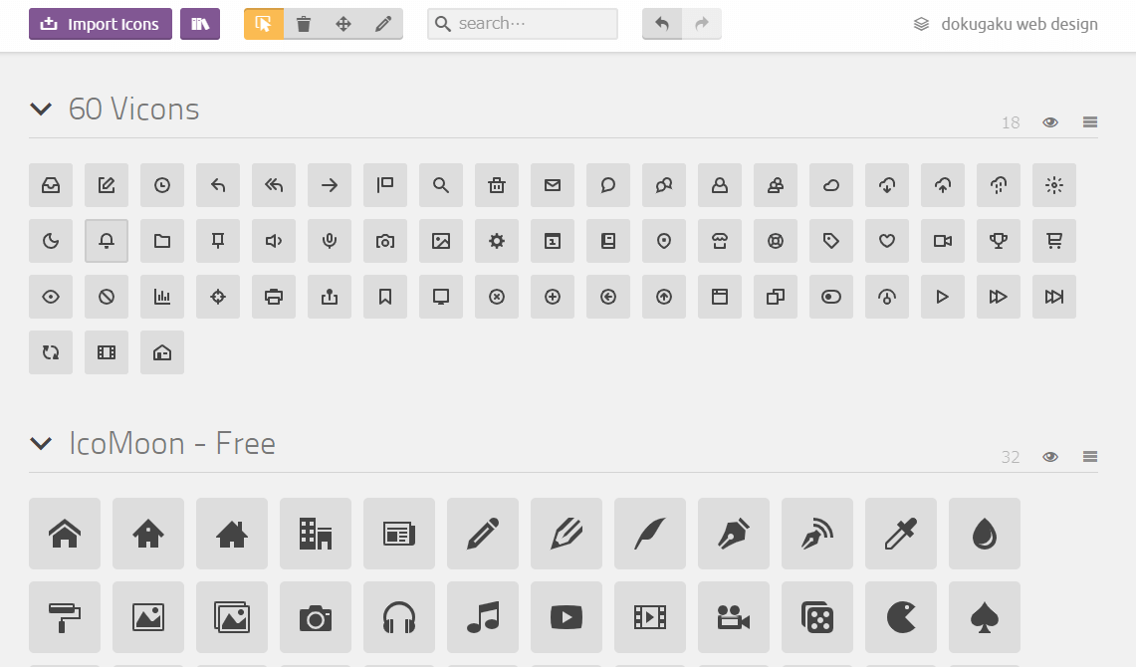Image resolution: width=1136 pixels, height=667 pixels.
Task: Pick the crescent moon icon
Action: (x=51, y=241)
